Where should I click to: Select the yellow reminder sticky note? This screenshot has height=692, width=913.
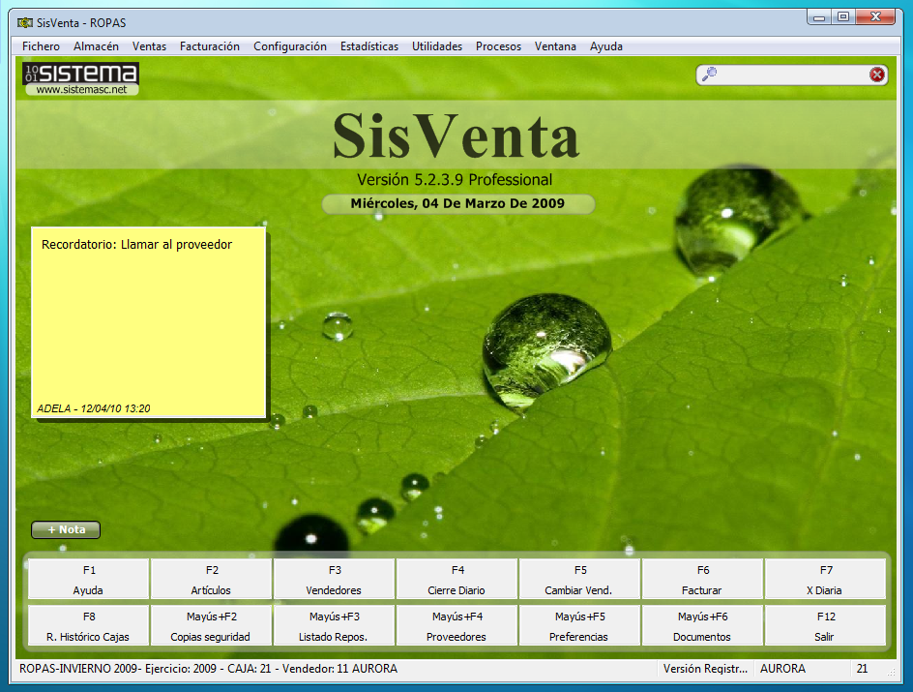click(149, 322)
